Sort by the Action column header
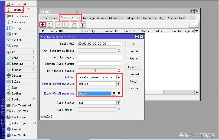 (x=133, y=31)
